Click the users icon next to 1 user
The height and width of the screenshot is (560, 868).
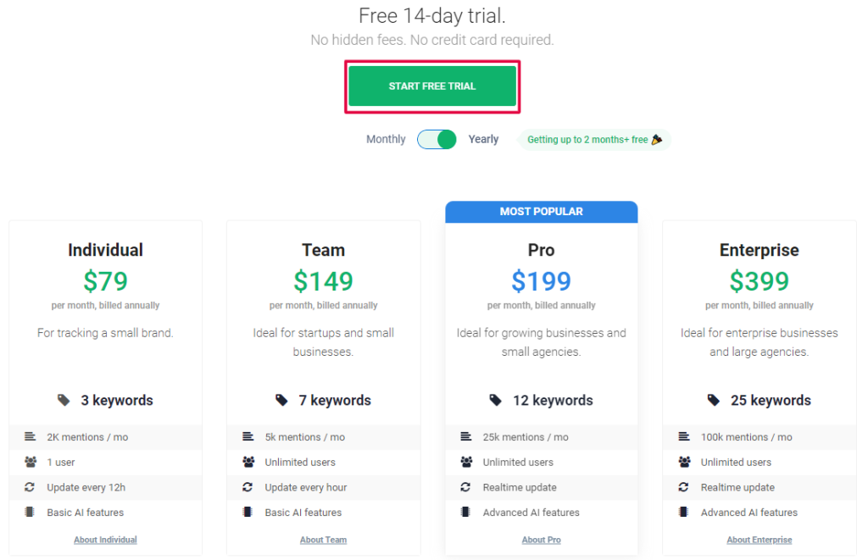coord(31,462)
